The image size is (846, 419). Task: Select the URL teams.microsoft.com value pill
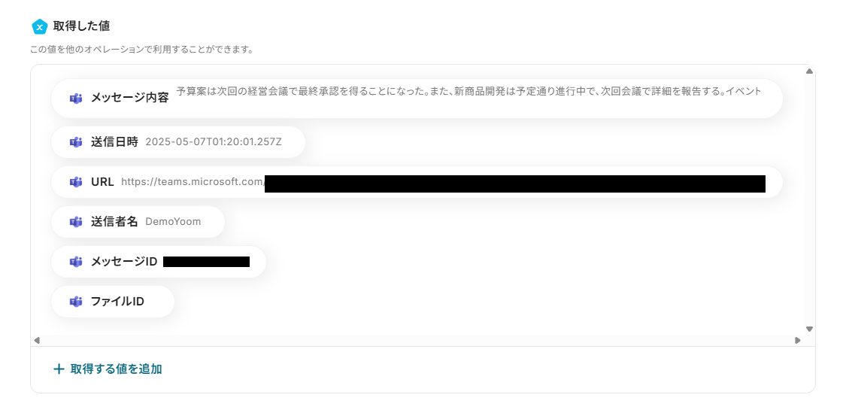coord(417,182)
